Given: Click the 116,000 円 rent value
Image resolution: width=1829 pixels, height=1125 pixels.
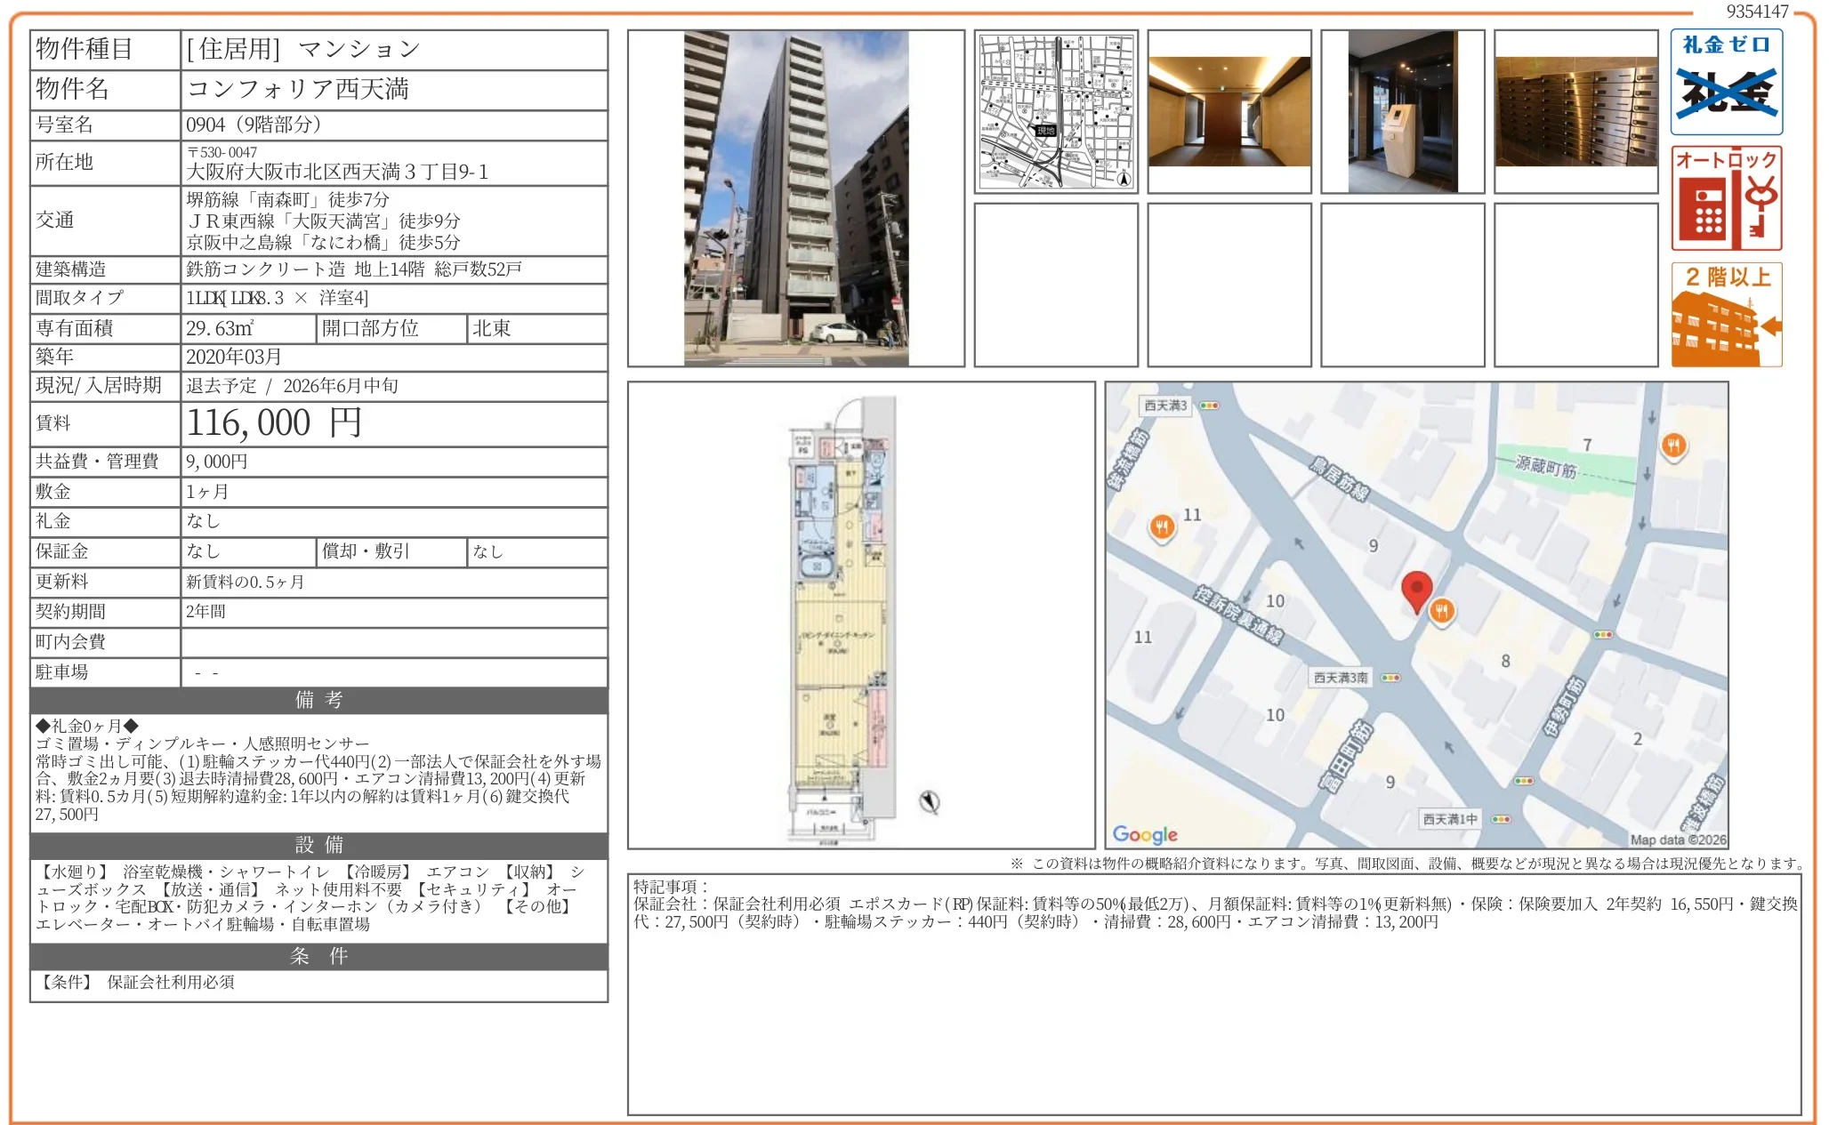Looking at the screenshot, I should pos(274,423).
